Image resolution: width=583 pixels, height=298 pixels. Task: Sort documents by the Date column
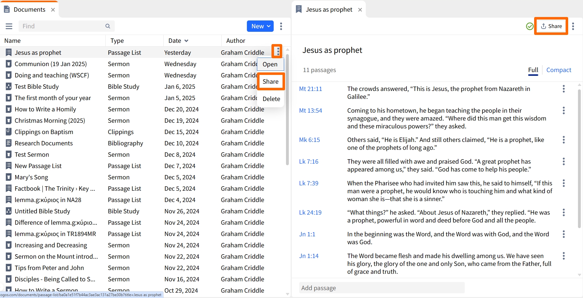point(178,41)
